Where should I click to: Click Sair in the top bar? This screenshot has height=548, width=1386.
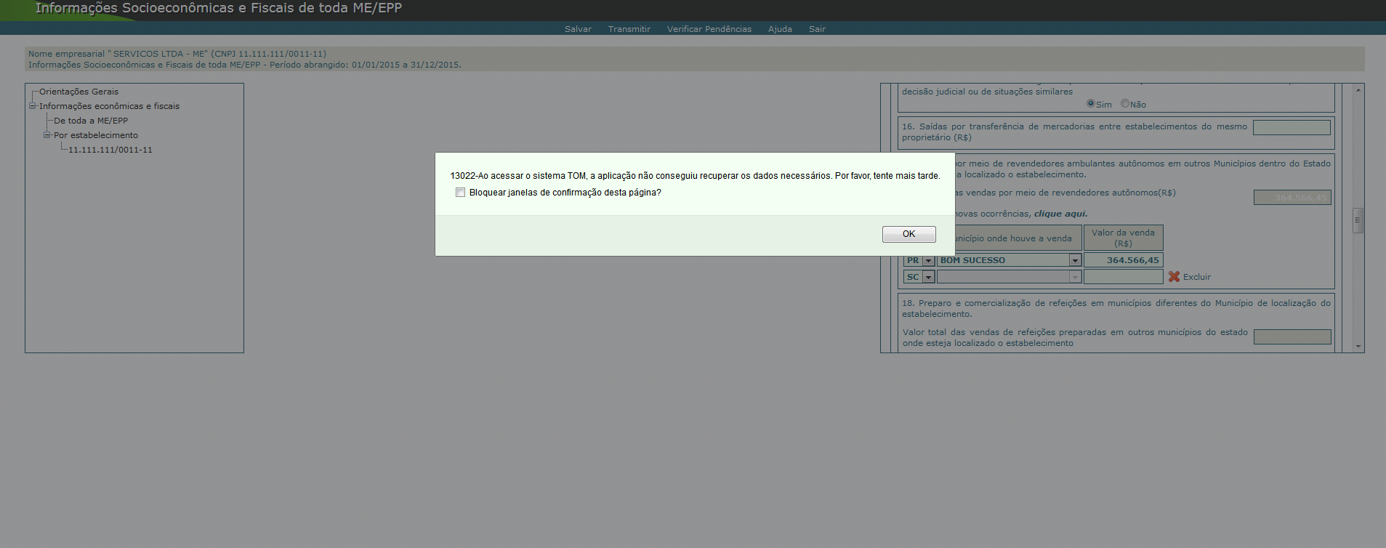817,29
